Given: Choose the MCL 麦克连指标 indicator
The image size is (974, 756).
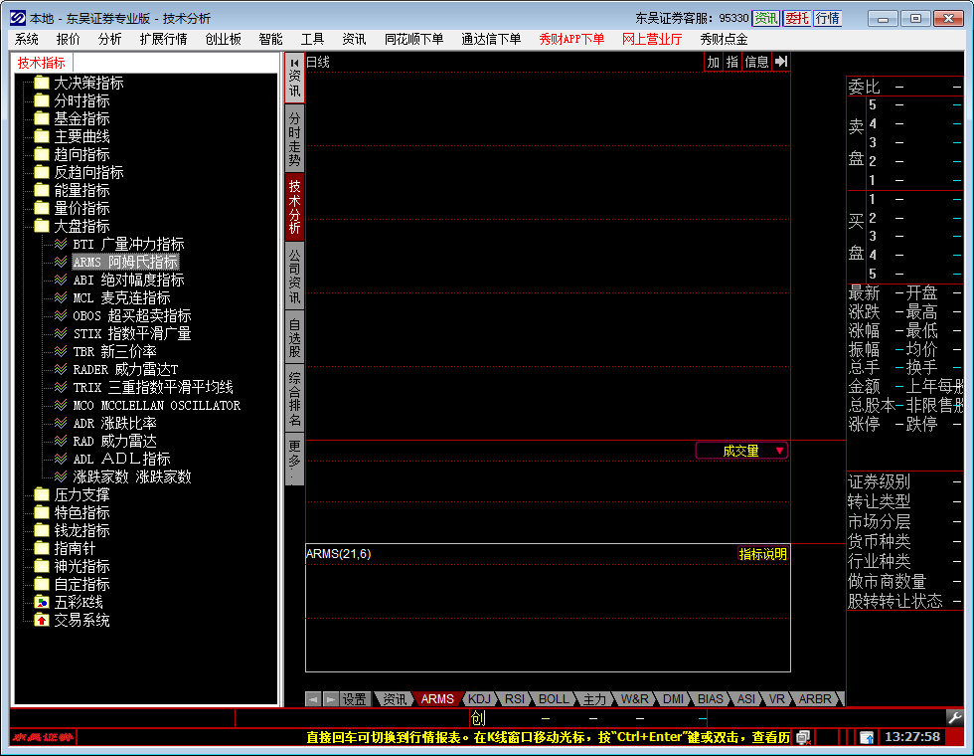Looking at the screenshot, I should point(121,298).
